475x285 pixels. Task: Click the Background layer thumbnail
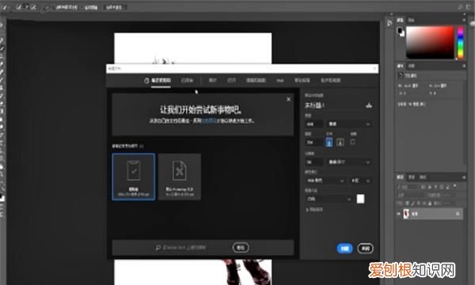click(x=406, y=214)
